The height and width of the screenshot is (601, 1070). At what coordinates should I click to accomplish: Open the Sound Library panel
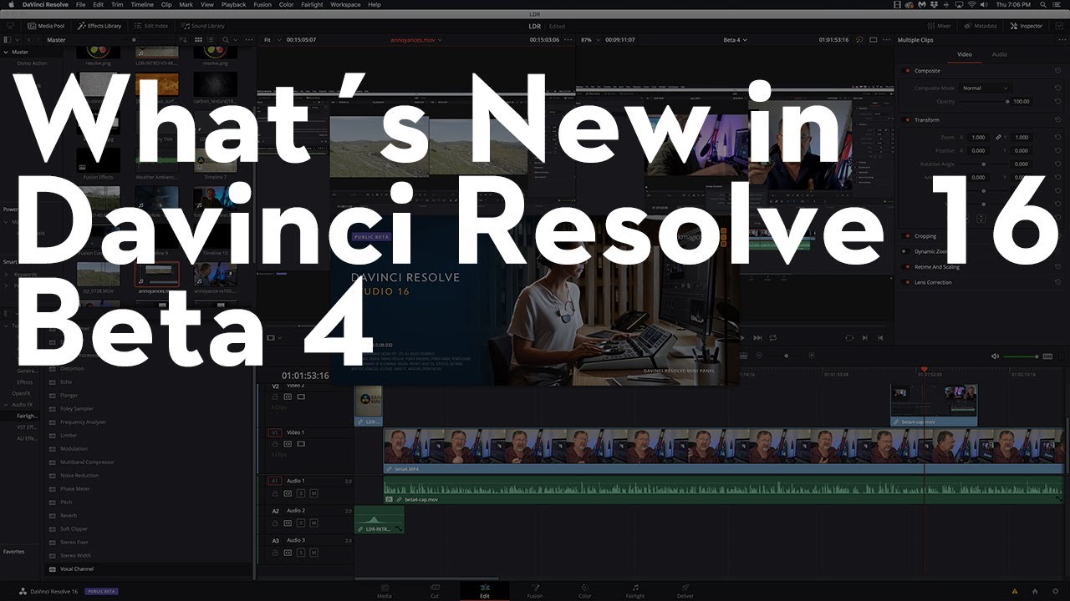click(x=201, y=26)
